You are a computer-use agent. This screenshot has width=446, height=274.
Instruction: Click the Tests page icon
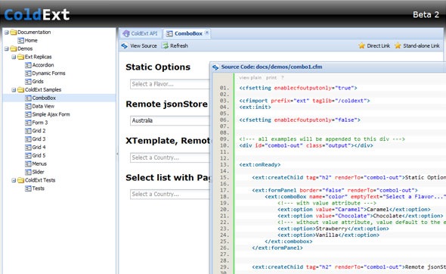point(28,188)
